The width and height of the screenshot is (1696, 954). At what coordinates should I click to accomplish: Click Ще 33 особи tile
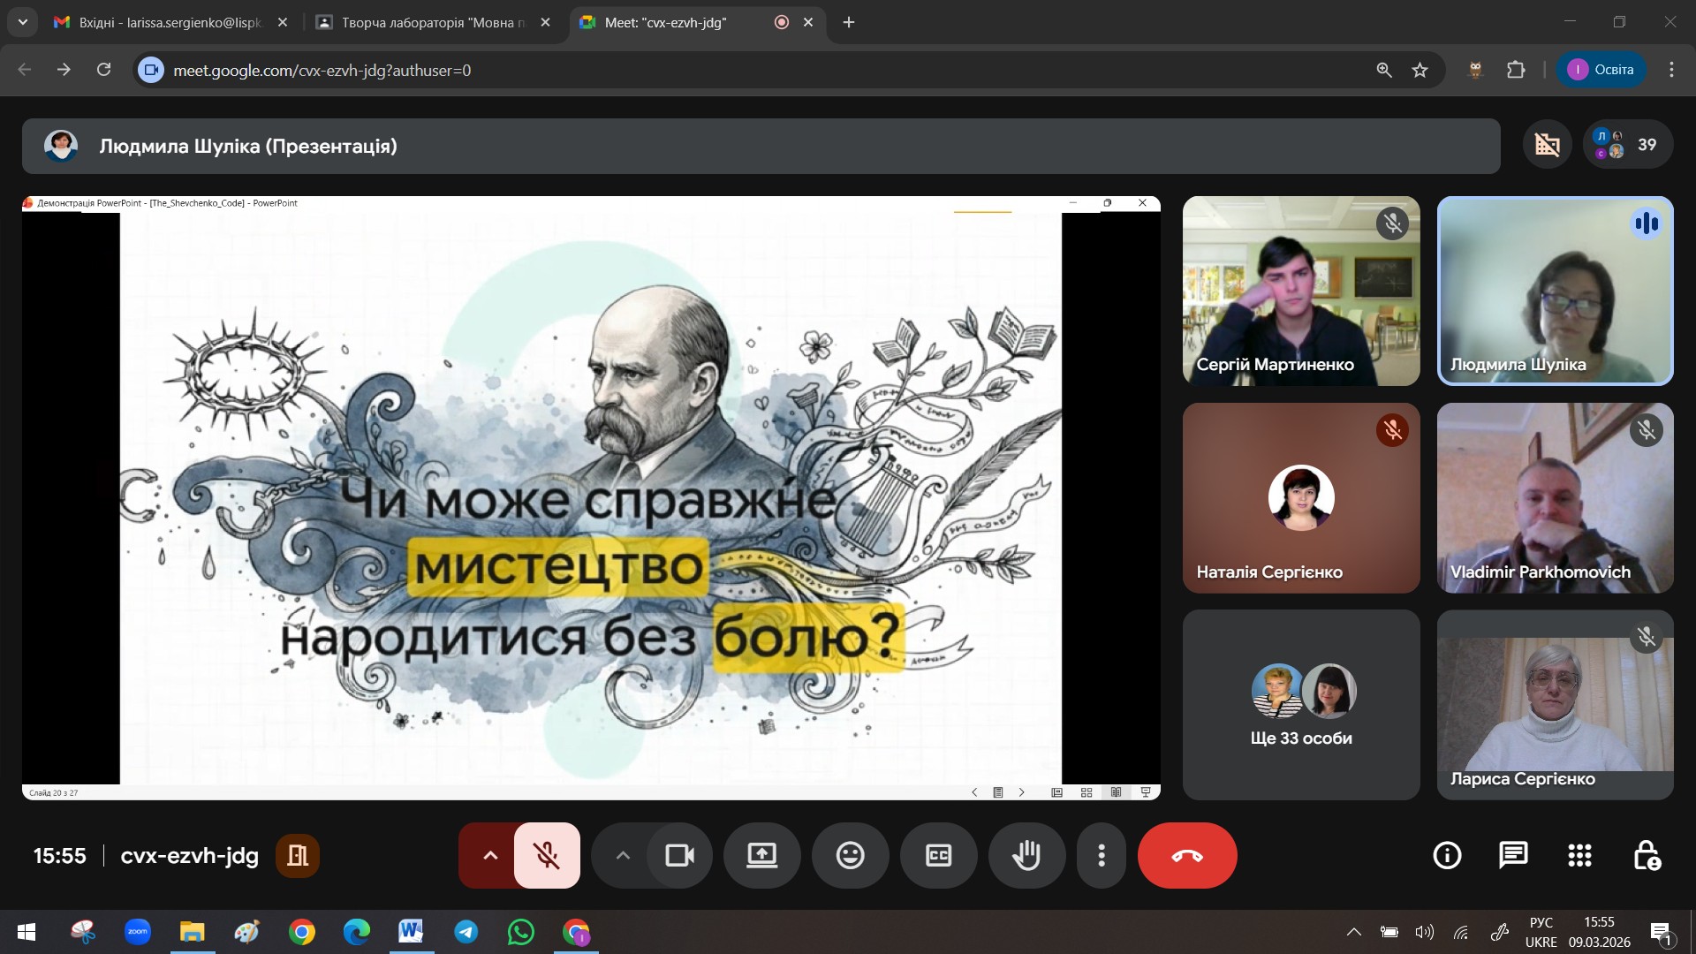1300,705
